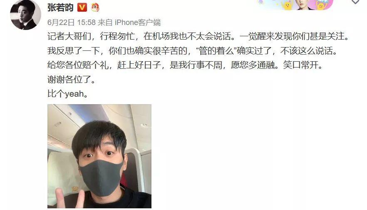This screenshot has width=367, height=210.
Task: Click the line 比个yeah
Action: pos(68,94)
